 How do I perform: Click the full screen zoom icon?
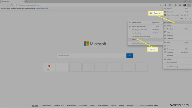[190, 19]
